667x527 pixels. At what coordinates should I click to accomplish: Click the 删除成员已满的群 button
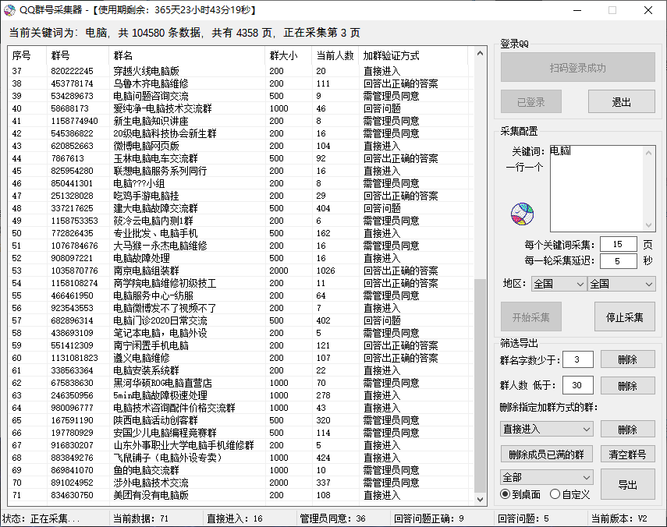[x=546, y=454]
